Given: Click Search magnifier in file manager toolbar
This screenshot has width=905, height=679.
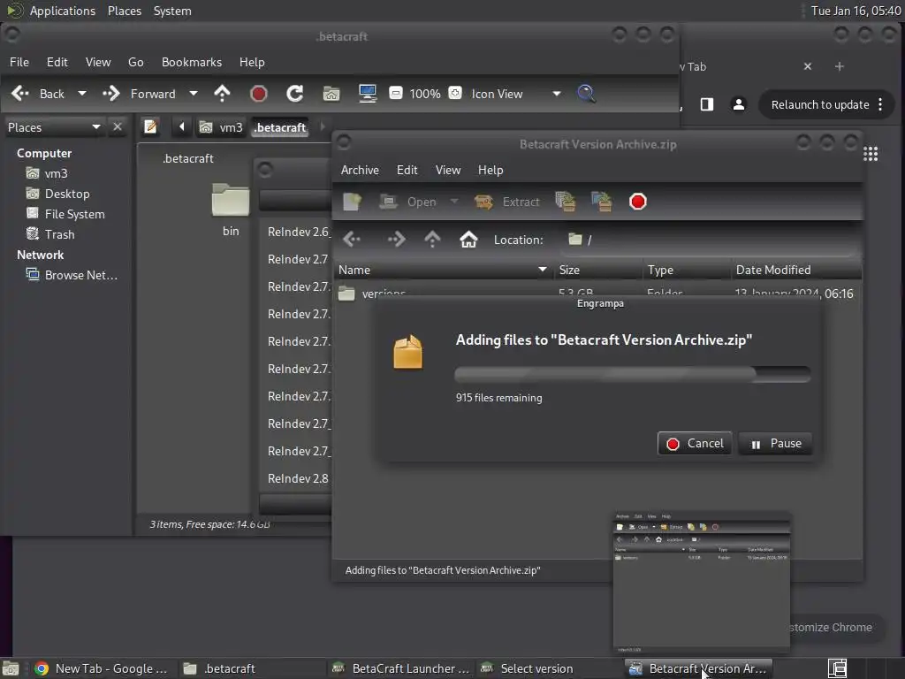Looking at the screenshot, I should click(x=586, y=94).
